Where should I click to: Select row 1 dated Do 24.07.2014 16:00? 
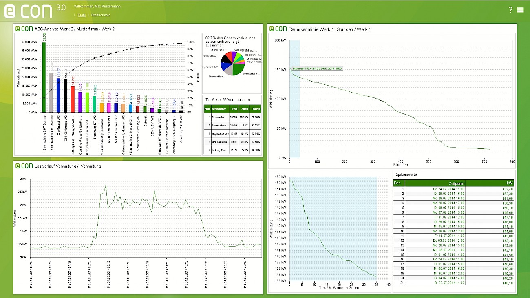(x=453, y=189)
